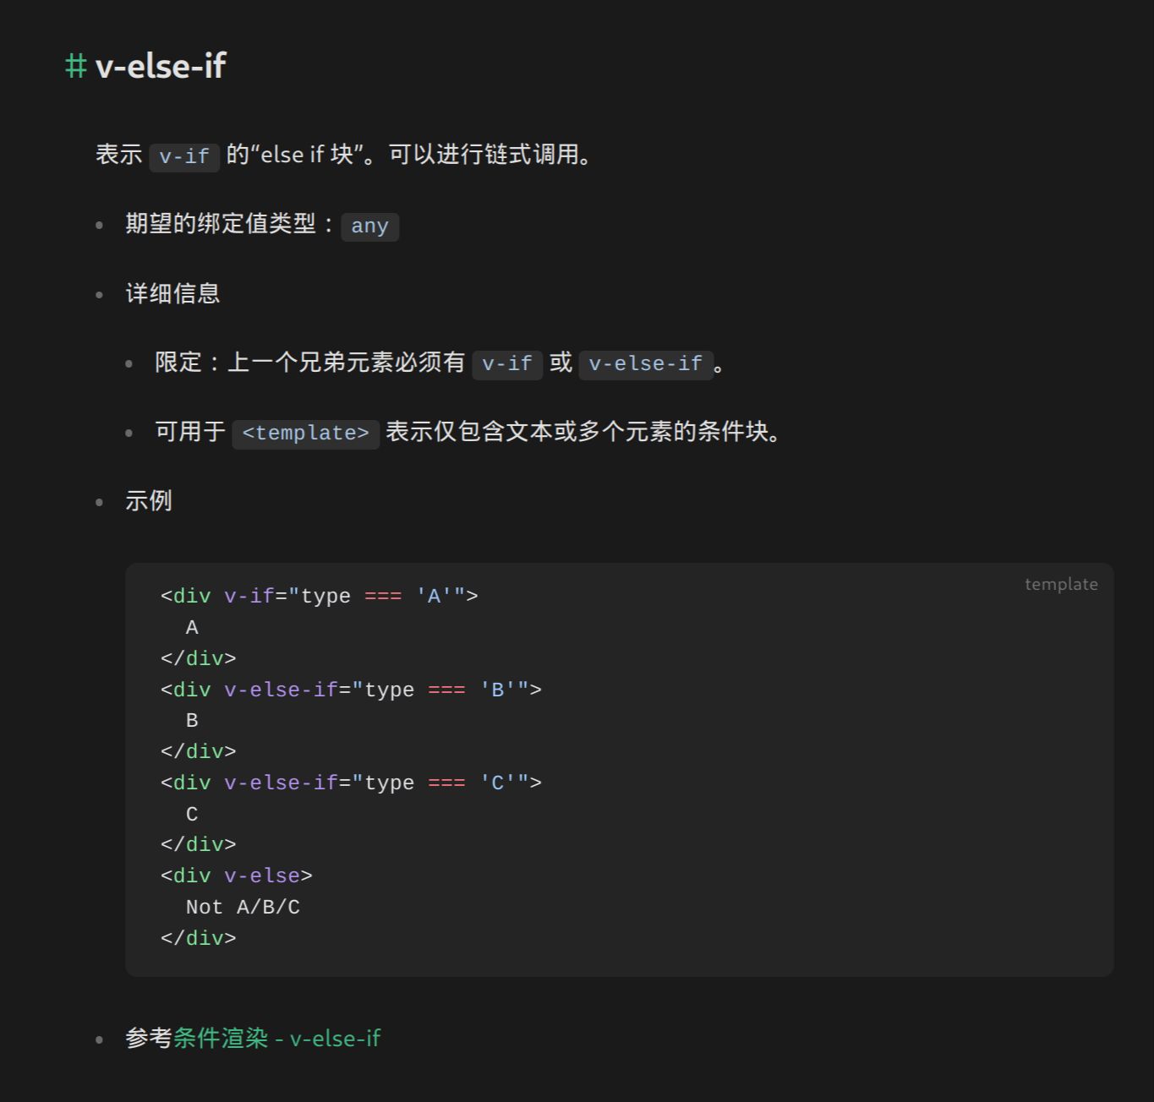1154x1102 pixels.
Task: Click the <div v-else> code line
Action: tap(237, 876)
